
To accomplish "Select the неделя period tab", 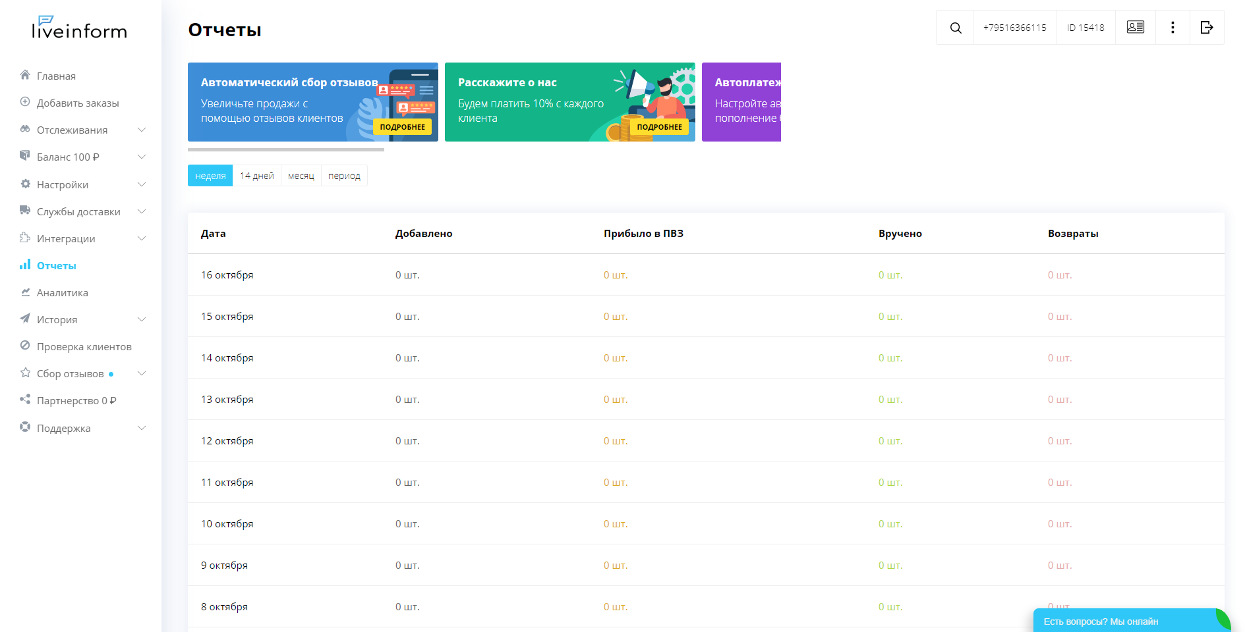I will tap(210, 176).
